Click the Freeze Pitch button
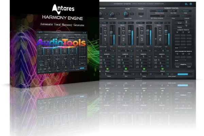204x136 pixels. 141,14
